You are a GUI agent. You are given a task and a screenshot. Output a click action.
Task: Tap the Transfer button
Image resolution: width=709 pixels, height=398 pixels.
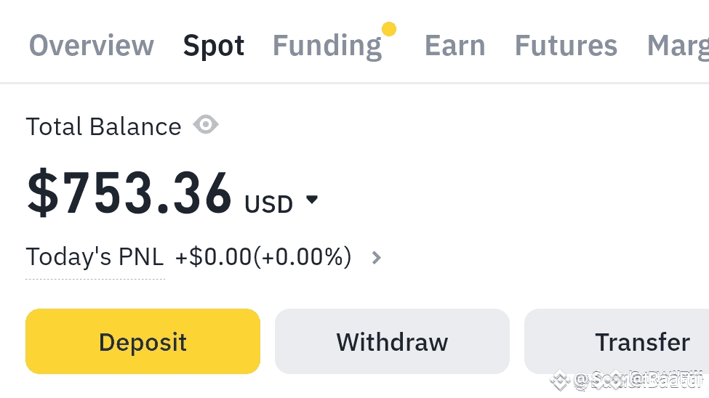(642, 341)
